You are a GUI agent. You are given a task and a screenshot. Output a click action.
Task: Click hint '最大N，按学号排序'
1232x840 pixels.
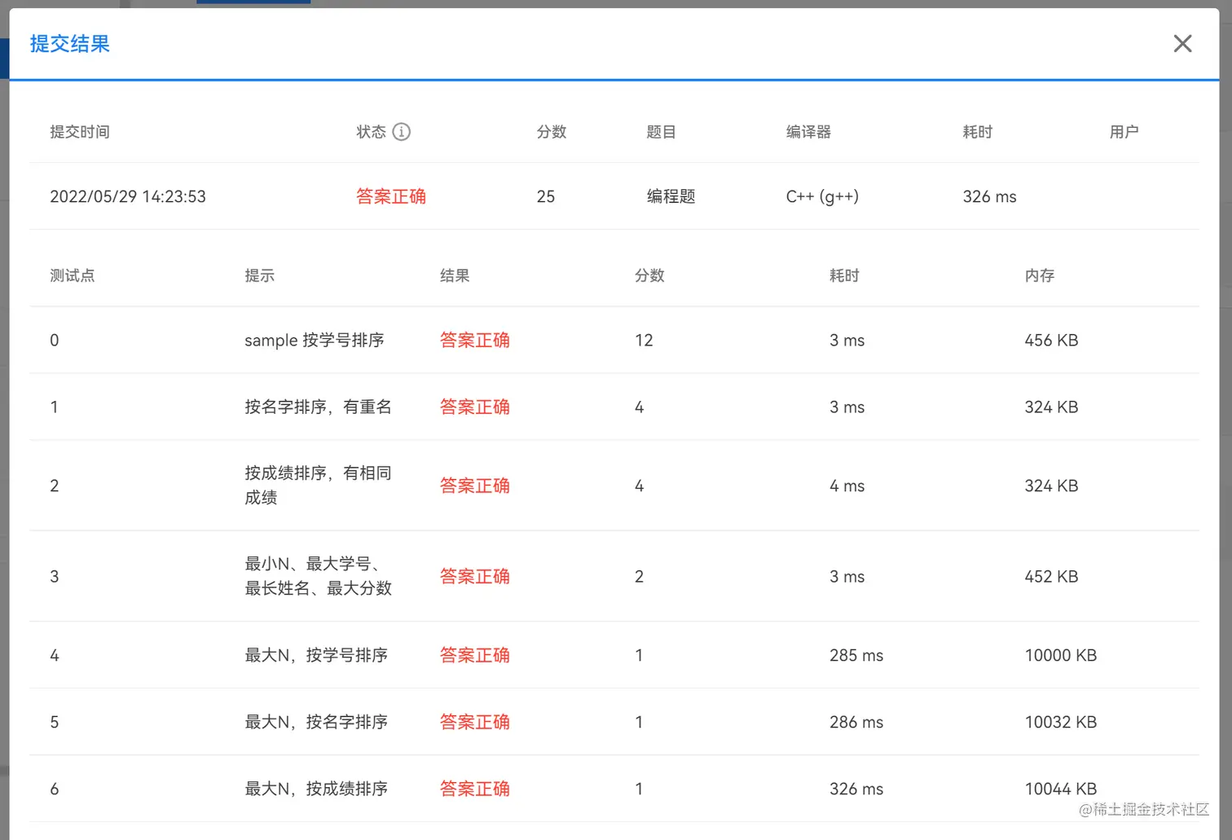click(316, 656)
